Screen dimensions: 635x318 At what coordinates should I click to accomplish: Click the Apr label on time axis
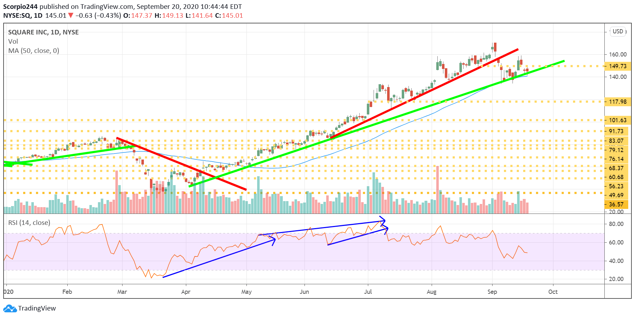coord(186,292)
